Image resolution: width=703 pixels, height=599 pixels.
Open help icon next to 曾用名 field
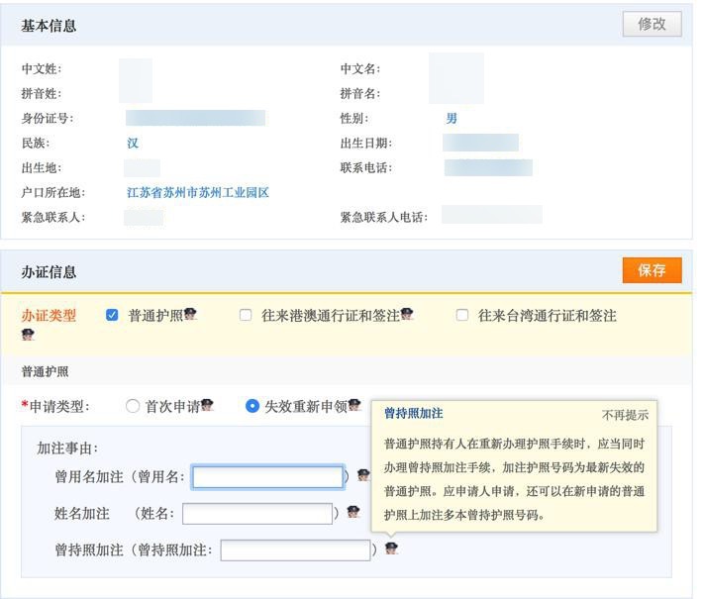363,476
